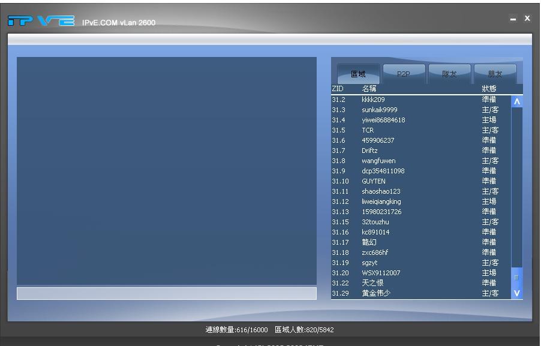Image resolution: width=541 pixels, height=346 pixels.
Task: Click ZID 31.29 cell
Action: coord(340,293)
